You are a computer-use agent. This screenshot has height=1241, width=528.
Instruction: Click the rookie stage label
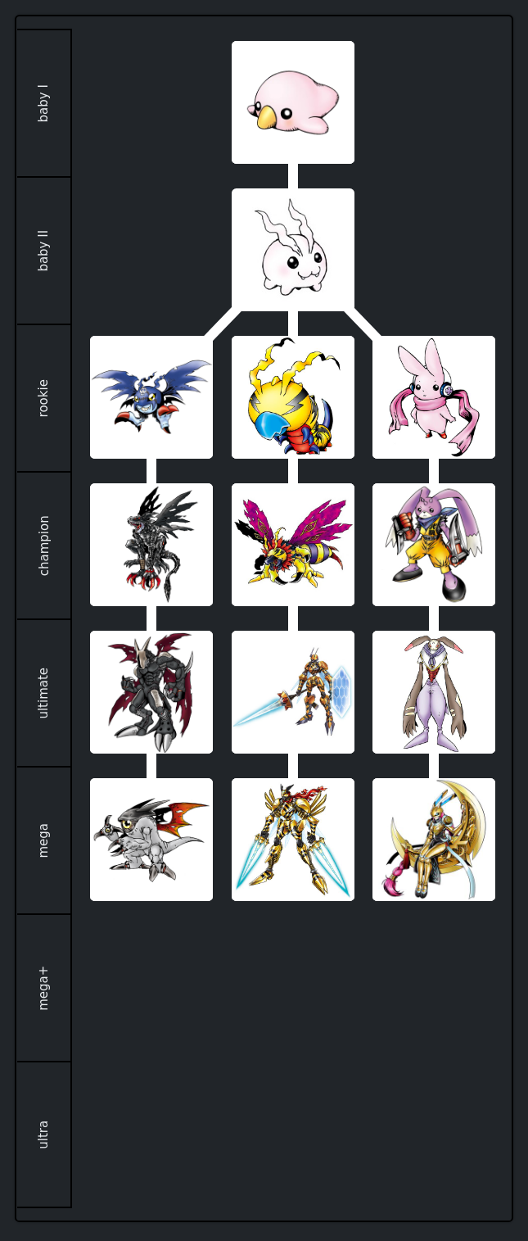tap(43, 398)
